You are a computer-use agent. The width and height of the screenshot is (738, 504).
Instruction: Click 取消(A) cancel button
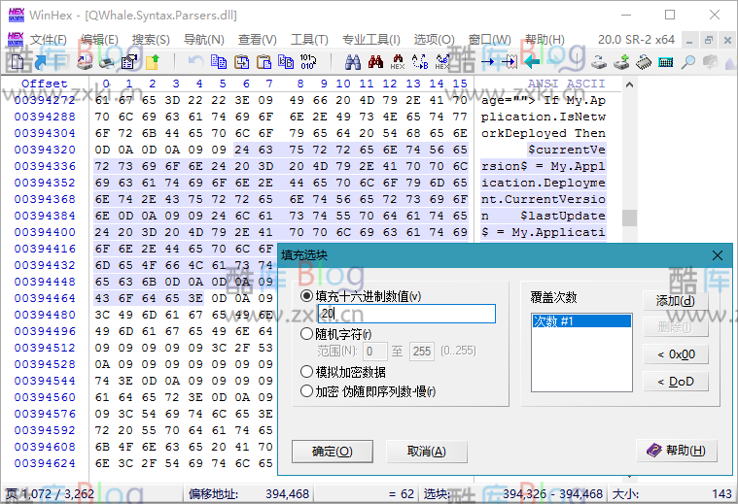pos(427,452)
